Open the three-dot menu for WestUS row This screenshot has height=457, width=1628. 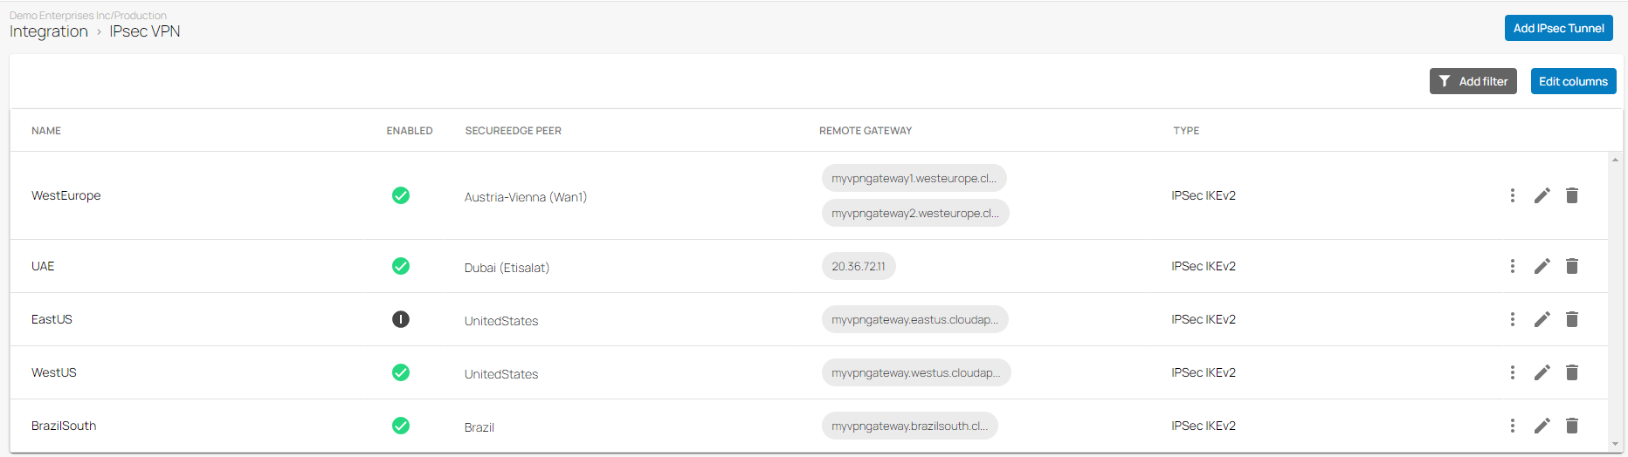[x=1512, y=372]
